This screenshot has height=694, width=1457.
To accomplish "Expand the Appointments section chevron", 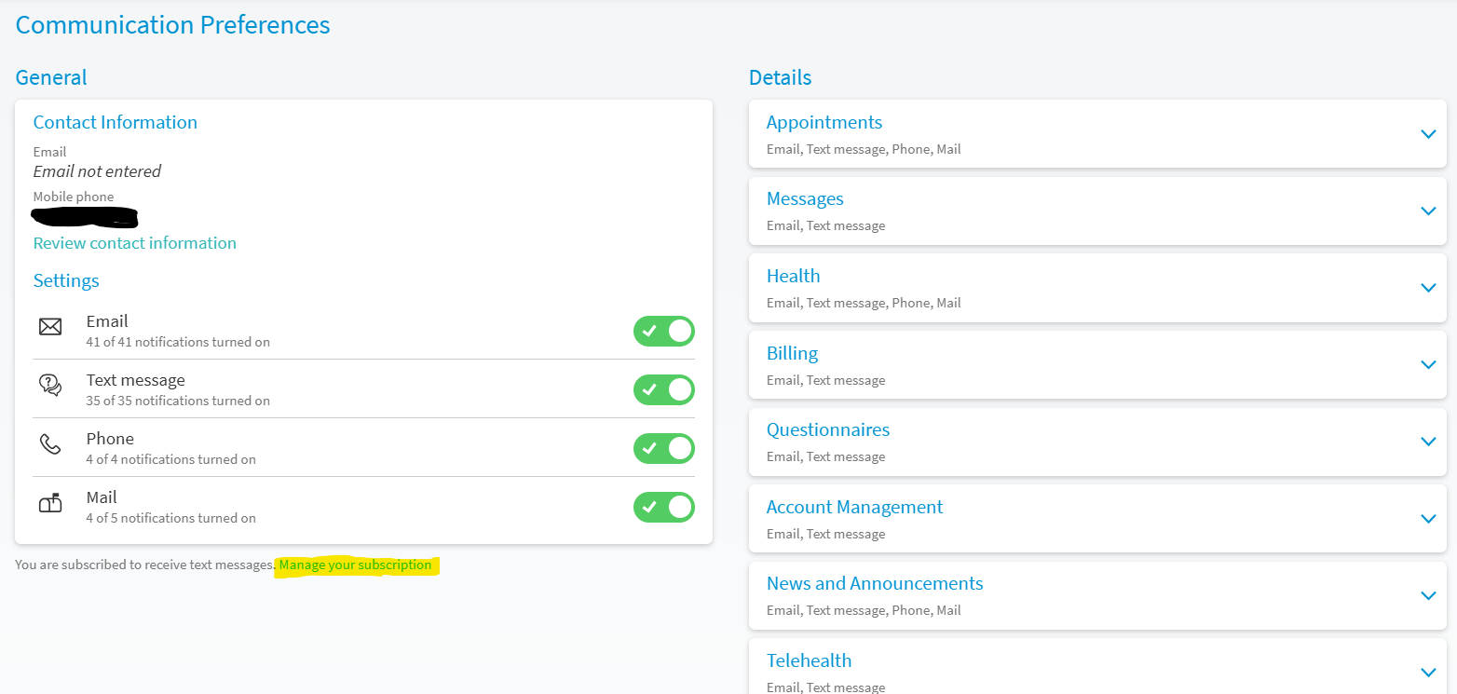I will (1428, 134).
